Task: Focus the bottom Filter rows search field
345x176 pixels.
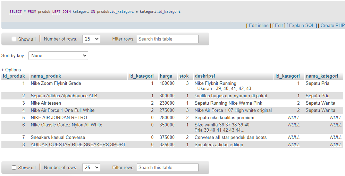Action: click(167, 167)
